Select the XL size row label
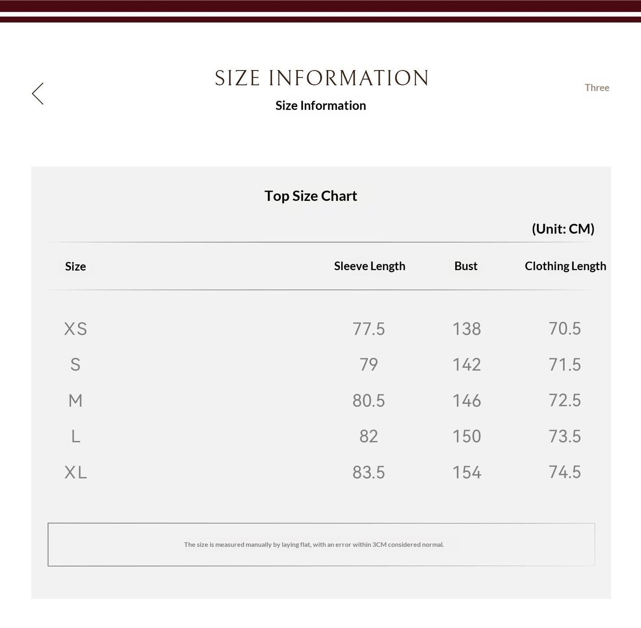 75,472
